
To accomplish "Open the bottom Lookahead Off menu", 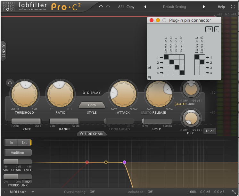I will coord(150,192).
